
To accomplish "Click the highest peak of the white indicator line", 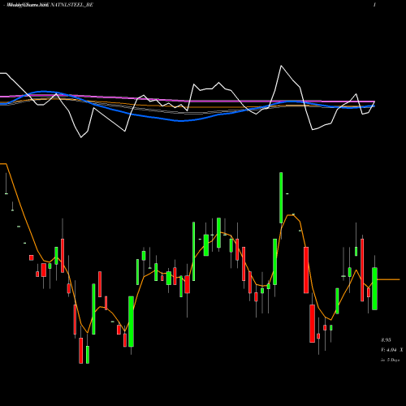I will coord(281,66).
